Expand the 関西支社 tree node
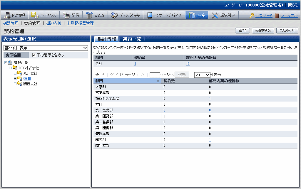The height and width of the screenshot is (189, 301). tap(15, 84)
